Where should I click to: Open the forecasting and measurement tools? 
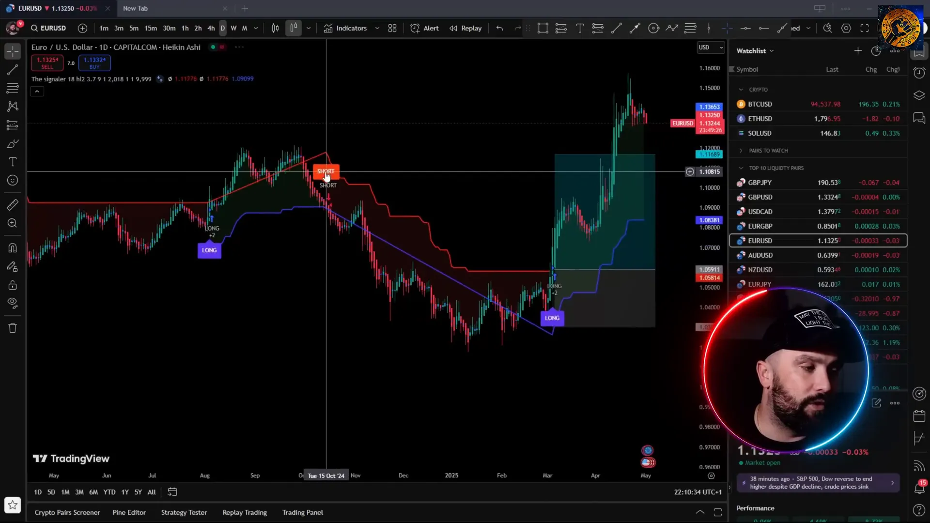[13, 125]
